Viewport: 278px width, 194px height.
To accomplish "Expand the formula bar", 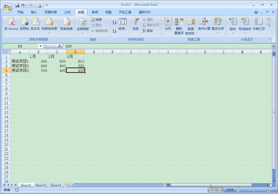I will (274, 46).
